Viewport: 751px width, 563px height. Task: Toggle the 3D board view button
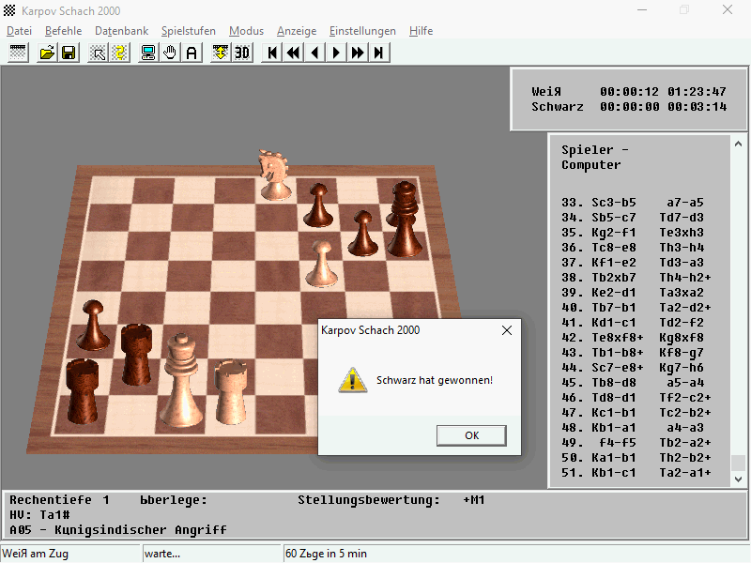[x=242, y=53]
